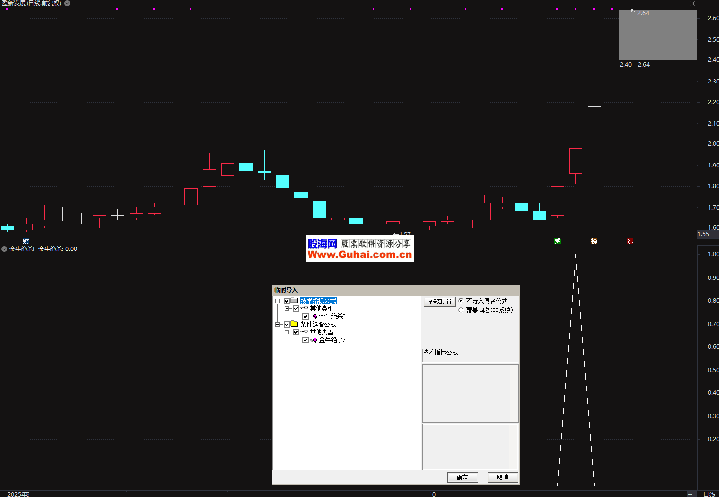
Task: Click the red 涨 event marker
Action: pyautogui.click(x=630, y=241)
